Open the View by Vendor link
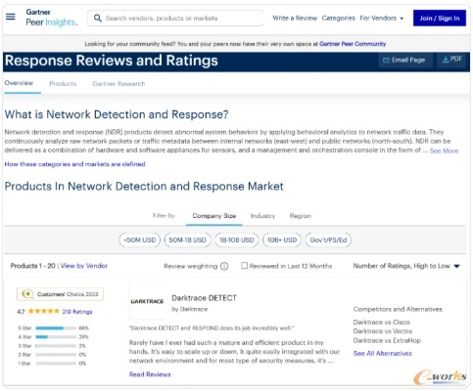This screenshot has width=473, height=391. coord(84,266)
